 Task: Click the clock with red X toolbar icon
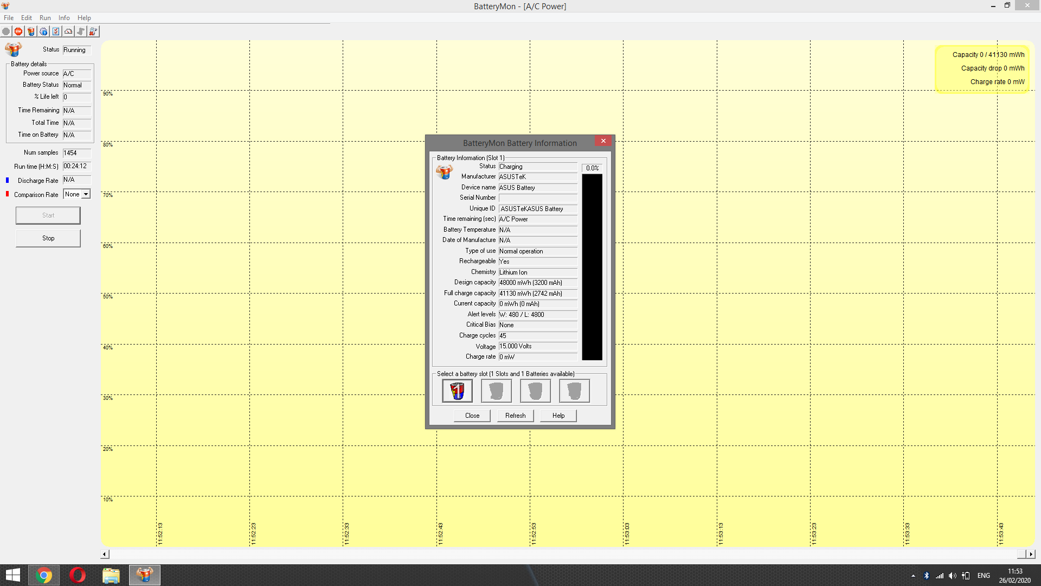[93, 31]
